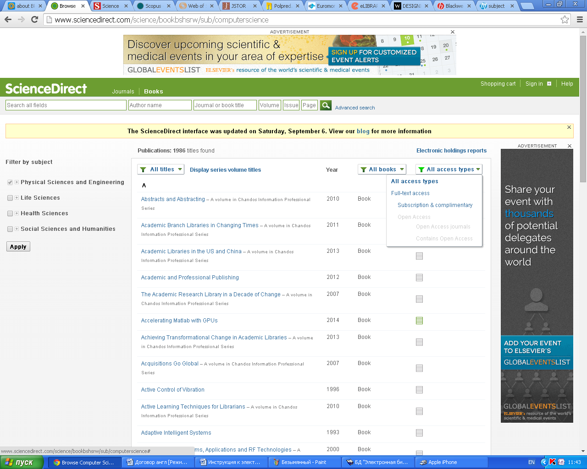The image size is (587, 469).
Task: Click the page vertical scrollbar thumb
Action: 583,108
